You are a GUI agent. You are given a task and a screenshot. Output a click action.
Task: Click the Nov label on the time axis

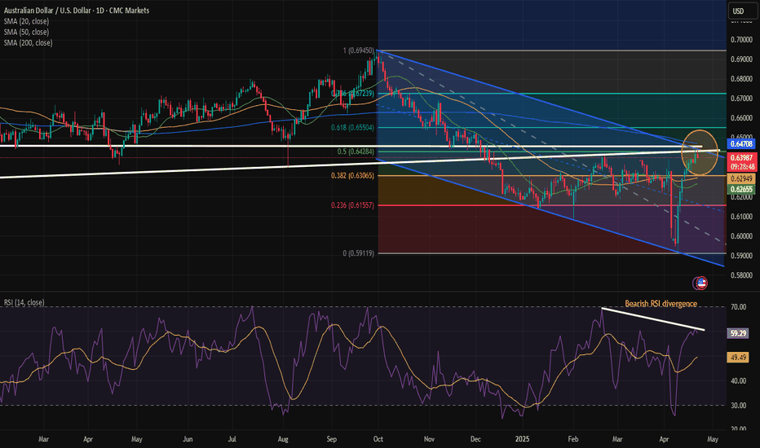click(429, 439)
